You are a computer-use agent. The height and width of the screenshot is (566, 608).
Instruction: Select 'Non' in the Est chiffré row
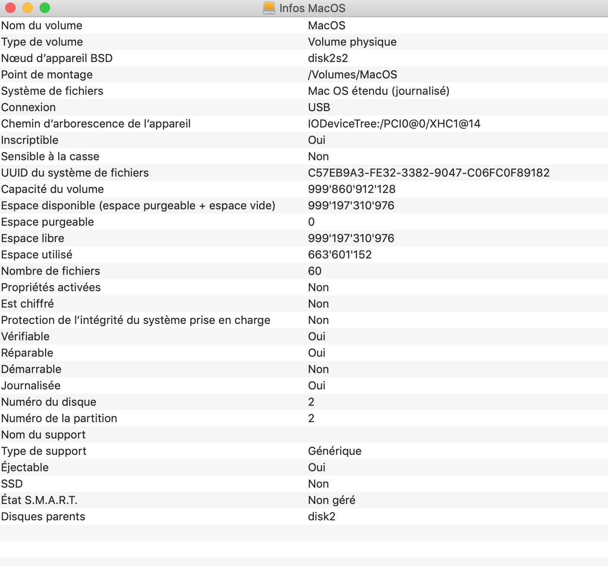(x=319, y=304)
